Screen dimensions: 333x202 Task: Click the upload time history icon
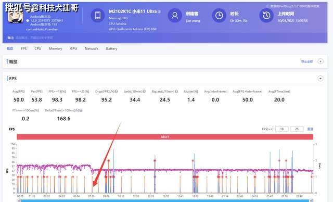pos(266,15)
